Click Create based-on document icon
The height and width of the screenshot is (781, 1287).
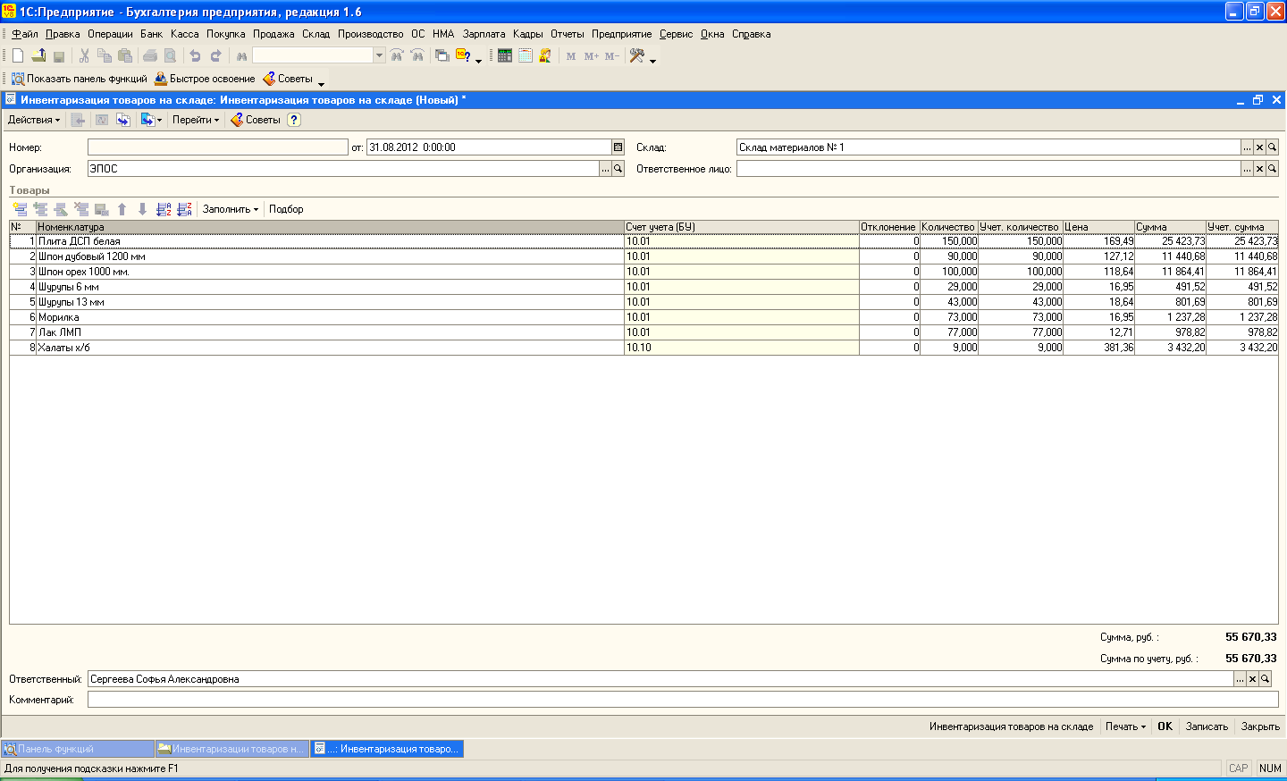(x=150, y=120)
